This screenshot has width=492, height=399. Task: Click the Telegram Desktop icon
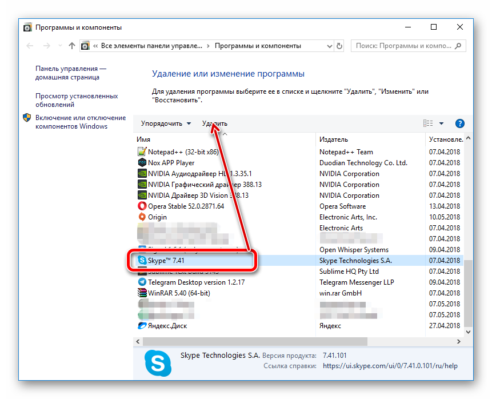click(x=142, y=282)
